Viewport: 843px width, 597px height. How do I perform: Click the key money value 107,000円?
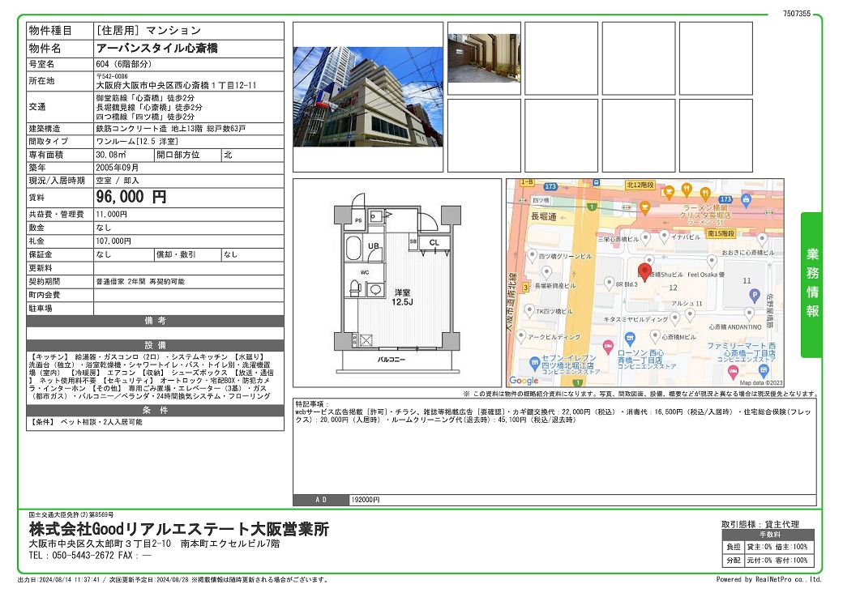tap(113, 241)
